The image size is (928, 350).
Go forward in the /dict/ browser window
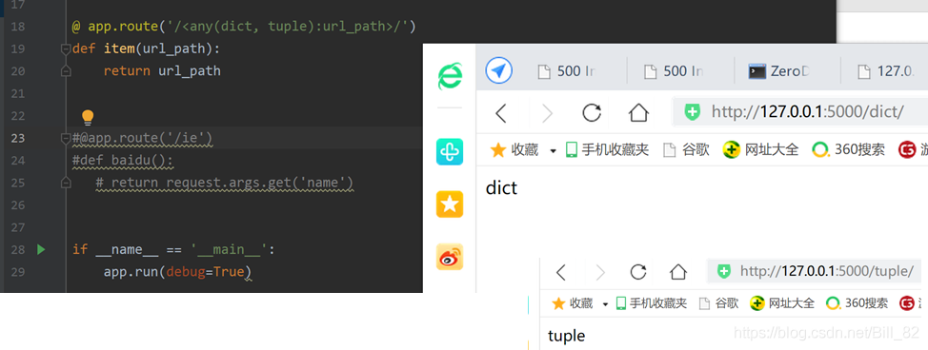547,113
